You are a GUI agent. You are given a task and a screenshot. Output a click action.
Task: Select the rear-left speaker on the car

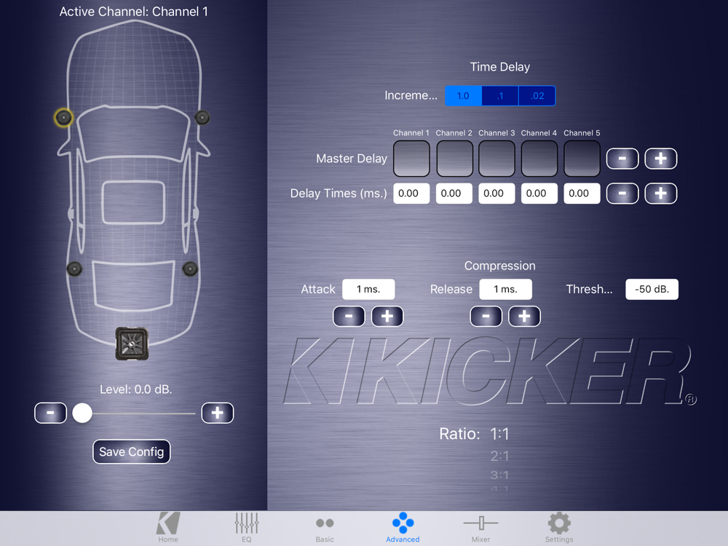pyautogui.click(x=74, y=269)
